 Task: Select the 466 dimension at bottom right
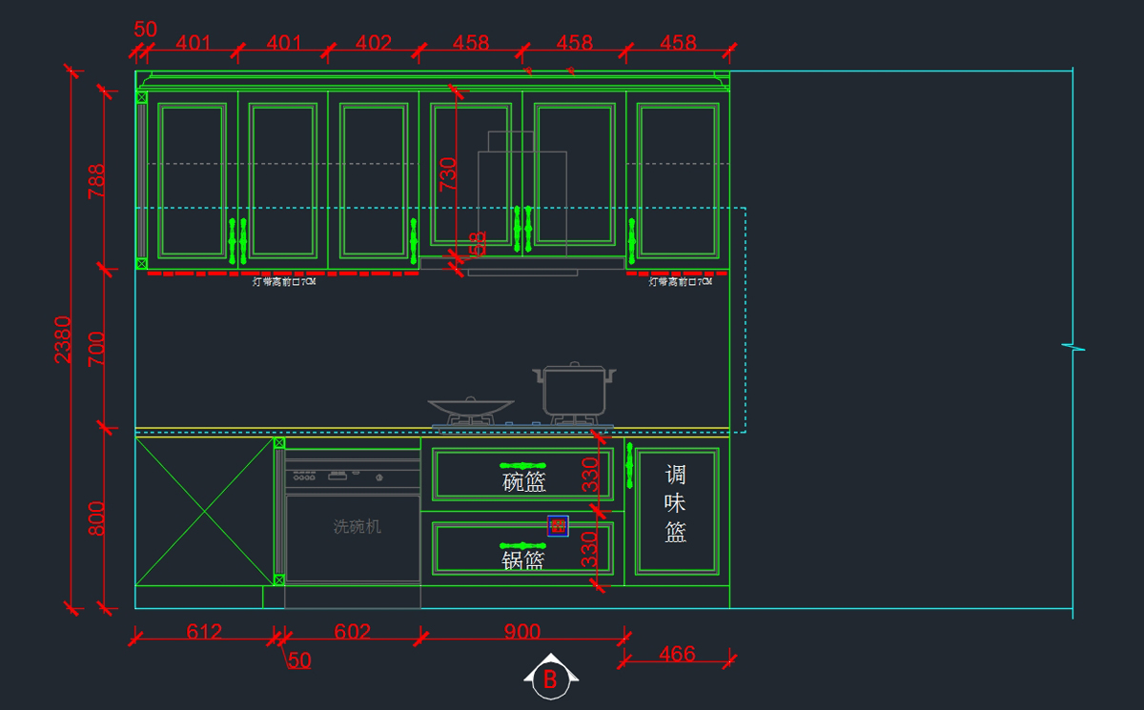(x=677, y=655)
